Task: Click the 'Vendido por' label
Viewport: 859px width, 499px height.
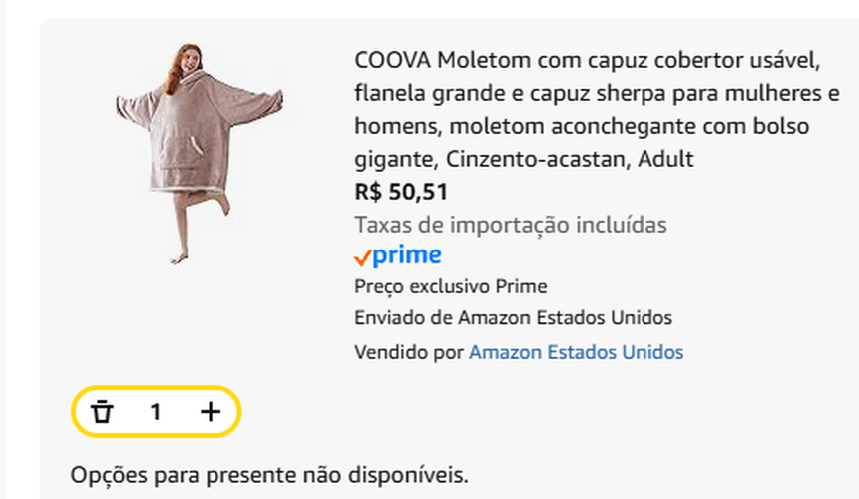Action: (x=409, y=352)
